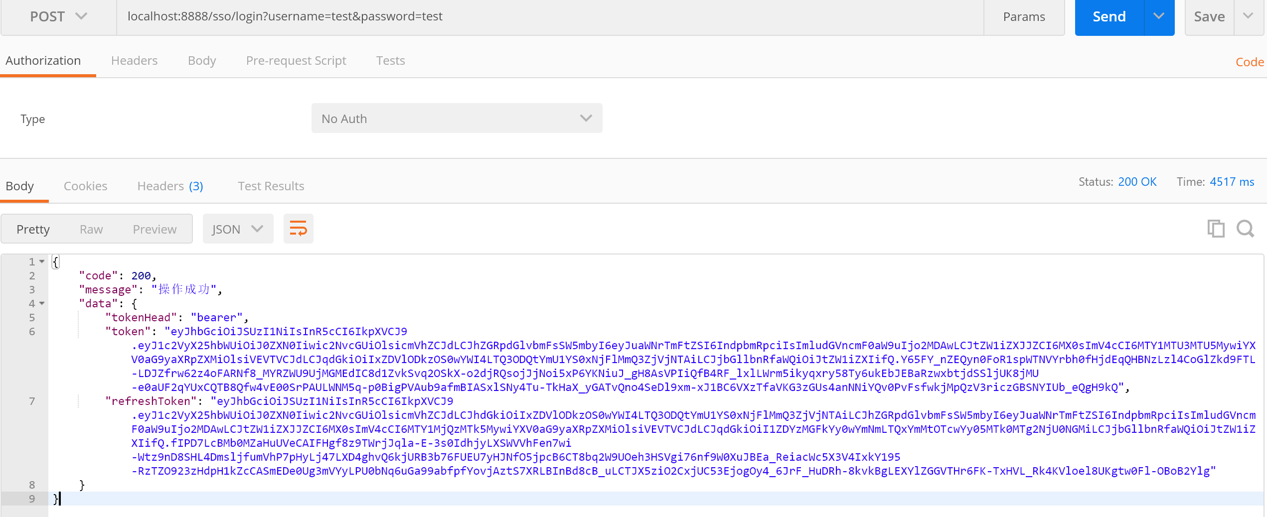Open the Save button arrow options
The width and height of the screenshot is (1267, 517).
pos(1248,17)
